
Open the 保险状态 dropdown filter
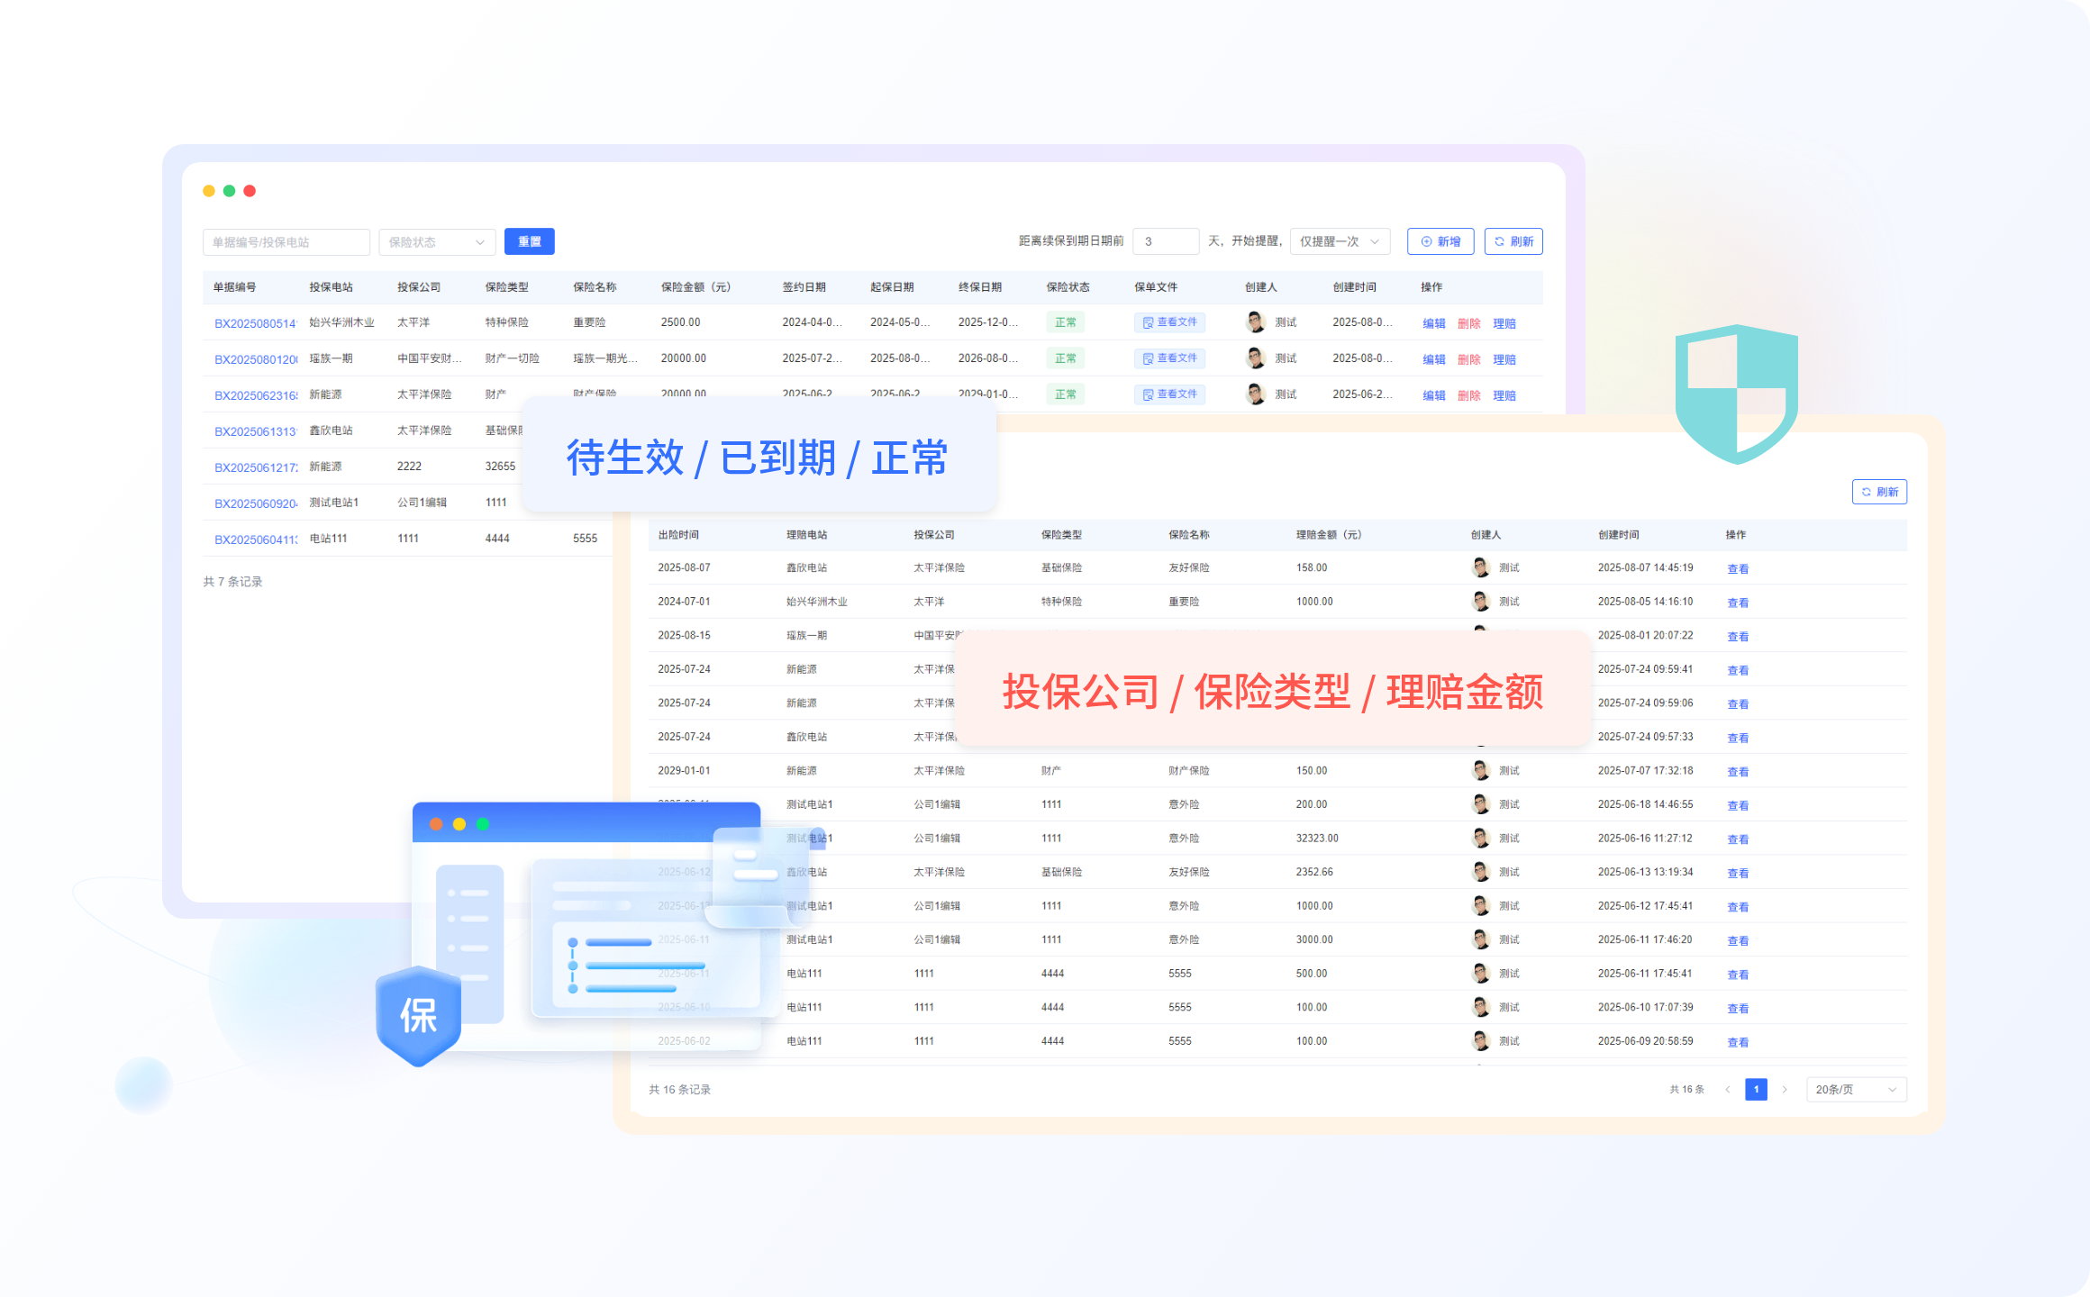pyautogui.click(x=437, y=242)
